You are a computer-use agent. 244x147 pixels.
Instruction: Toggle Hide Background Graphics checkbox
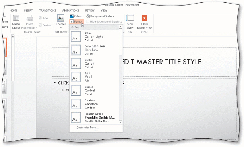pyautogui.click(x=87, y=21)
